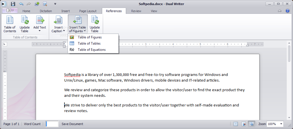Click the Save icon in quick access toolbar
Image resolution: width=293 pixels, height=129 pixels.
pos(13,4)
